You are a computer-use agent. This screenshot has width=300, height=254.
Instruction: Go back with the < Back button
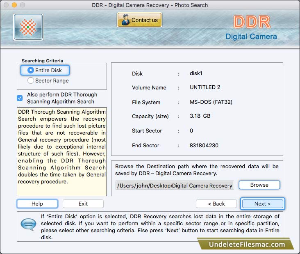pos(216,204)
